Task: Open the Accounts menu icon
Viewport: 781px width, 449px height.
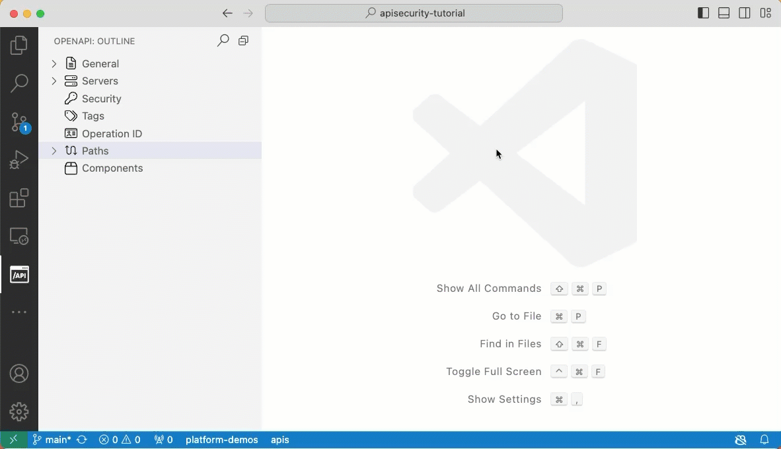Action: coord(19,374)
